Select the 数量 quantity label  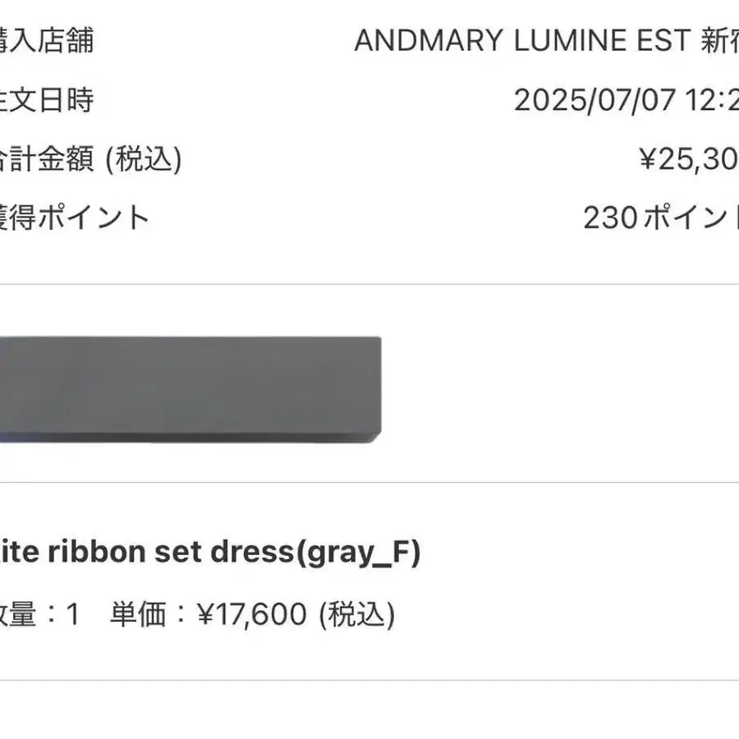coord(18,614)
